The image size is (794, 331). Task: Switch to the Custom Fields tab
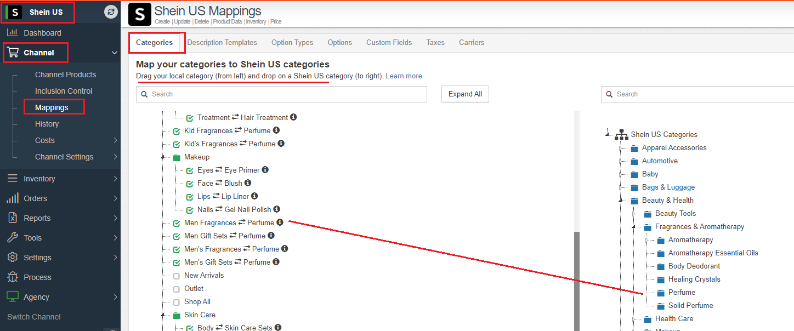point(389,42)
